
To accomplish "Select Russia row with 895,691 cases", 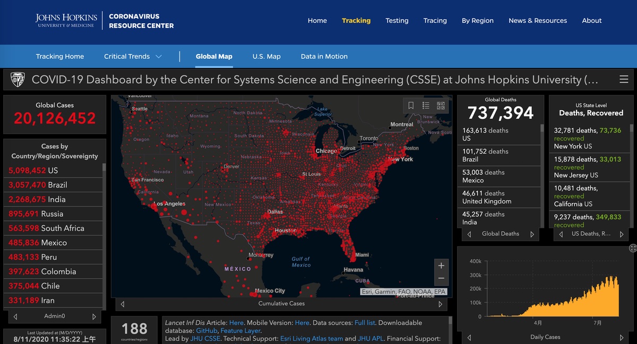I will [53, 214].
